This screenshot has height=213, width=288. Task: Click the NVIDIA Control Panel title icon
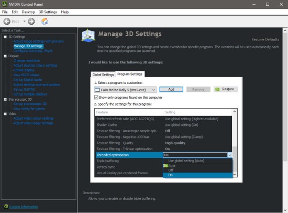[x=5, y=4]
